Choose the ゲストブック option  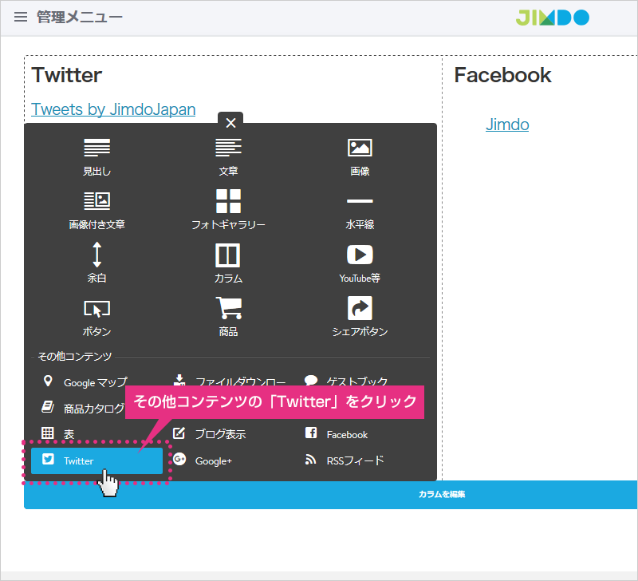click(x=346, y=381)
